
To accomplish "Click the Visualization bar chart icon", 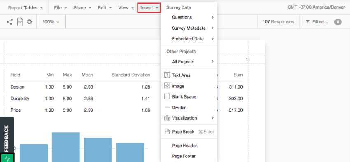I will 167,118.
